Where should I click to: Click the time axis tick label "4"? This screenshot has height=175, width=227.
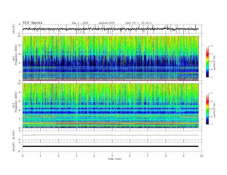(x=94, y=156)
